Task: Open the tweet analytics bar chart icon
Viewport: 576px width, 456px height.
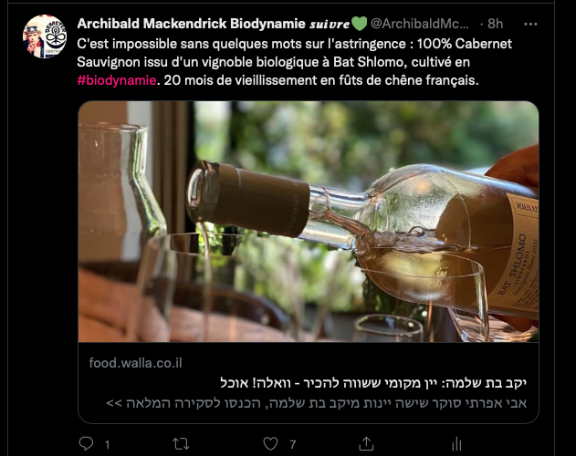Action: (x=456, y=443)
